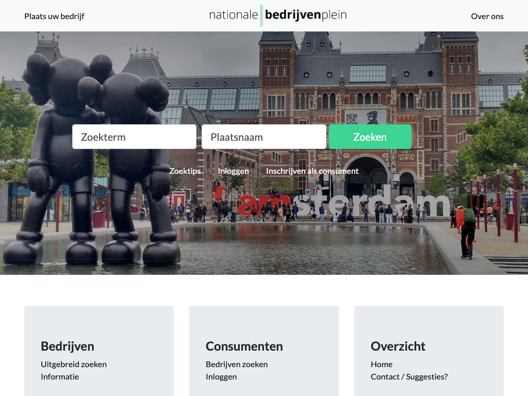Follow the Inloggen link under search
Image resolution: width=528 pixels, height=396 pixels.
[x=234, y=171]
